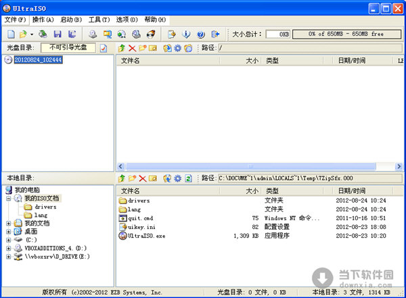Expand the \\vboxsrv\D_DRIVE (E:) node
Image resolution: width=406 pixels, height=298 pixels.
tap(9, 257)
